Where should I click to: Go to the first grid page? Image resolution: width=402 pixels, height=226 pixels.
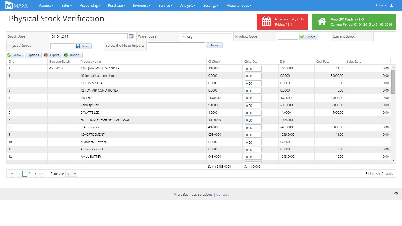click(x=12, y=174)
